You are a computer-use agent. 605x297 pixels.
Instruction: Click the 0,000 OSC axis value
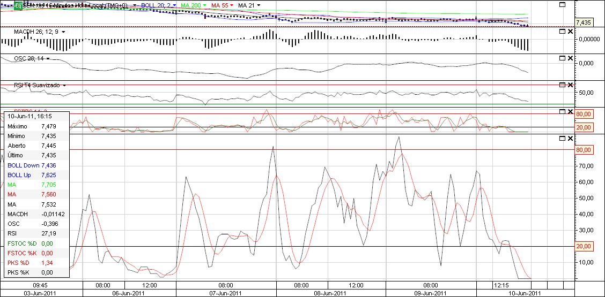click(x=586, y=63)
